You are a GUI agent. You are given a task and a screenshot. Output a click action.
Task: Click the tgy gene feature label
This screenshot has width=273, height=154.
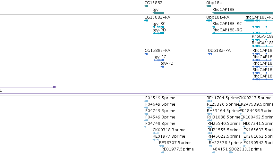tap(156, 10)
